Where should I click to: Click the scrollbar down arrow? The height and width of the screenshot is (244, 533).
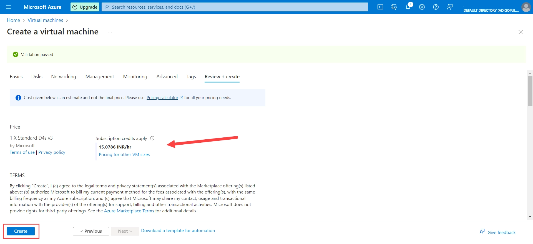[x=530, y=217]
